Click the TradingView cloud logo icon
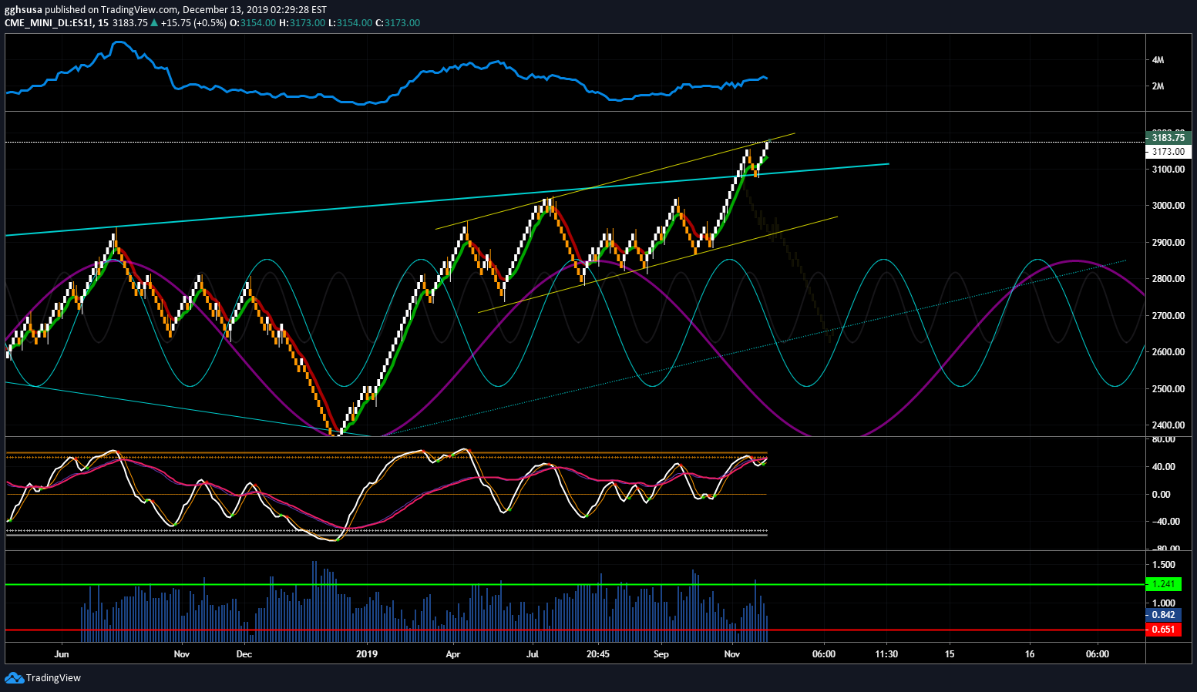This screenshot has height=692, width=1197. tap(14, 677)
